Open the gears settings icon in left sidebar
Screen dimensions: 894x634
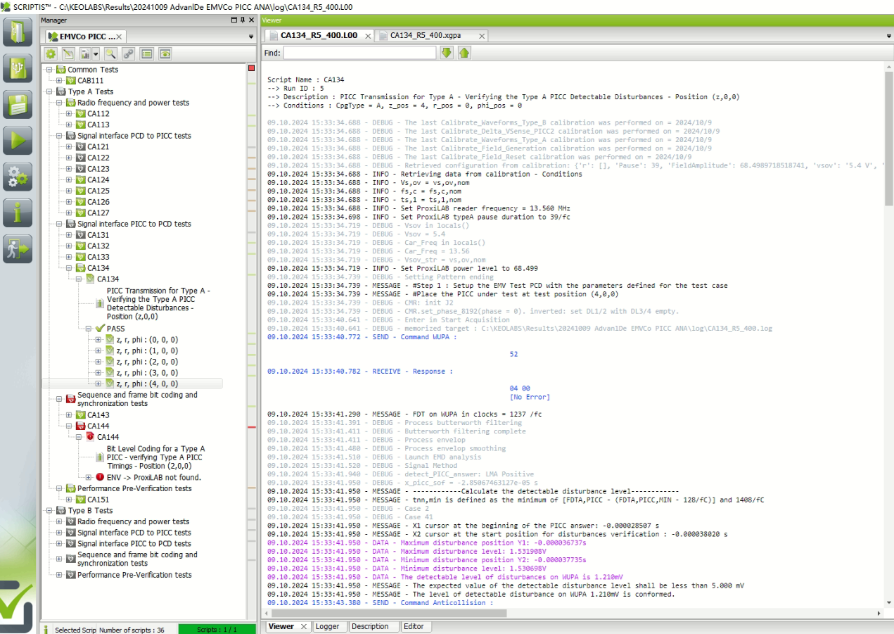click(18, 177)
